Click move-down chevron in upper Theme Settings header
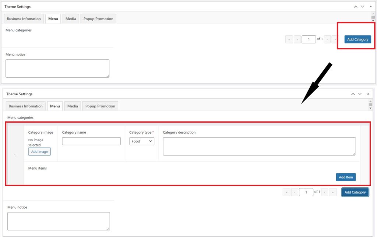The image size is (377, 237). point(362,7)
